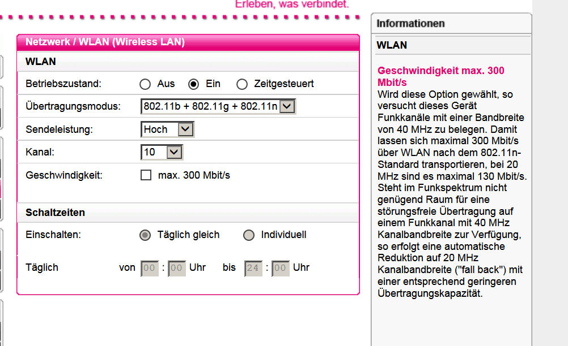Image resolution: width=568 pixels, height=346 pixels.
Task: Click the WLAN heading in the Informationen panel
Action: pos(392,45)
